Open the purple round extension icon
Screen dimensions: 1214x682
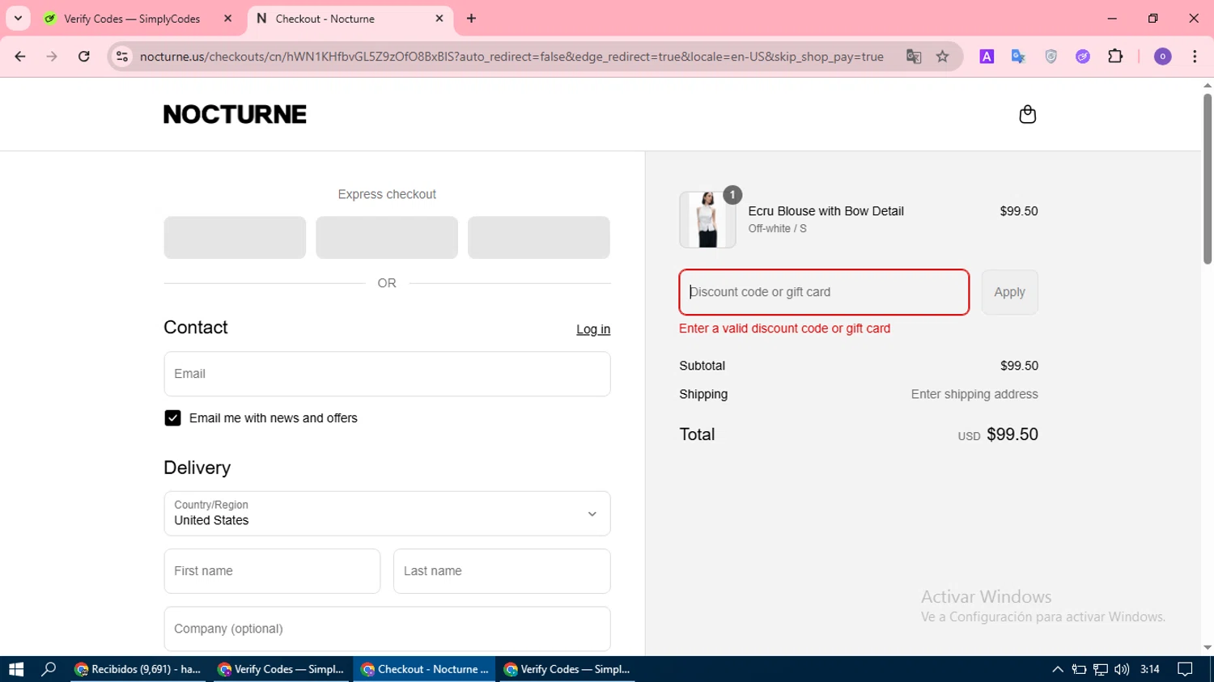coord(1083,57)
